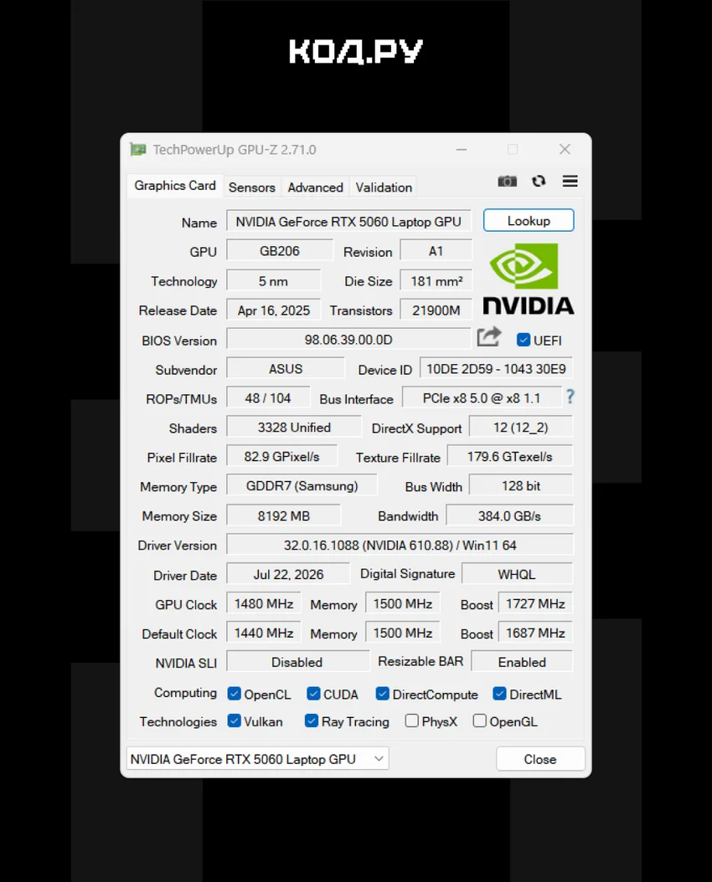Minimize the GPU-Z window
Image resolution: width=712 pixels, height=882 pixels.
[462, 149]
